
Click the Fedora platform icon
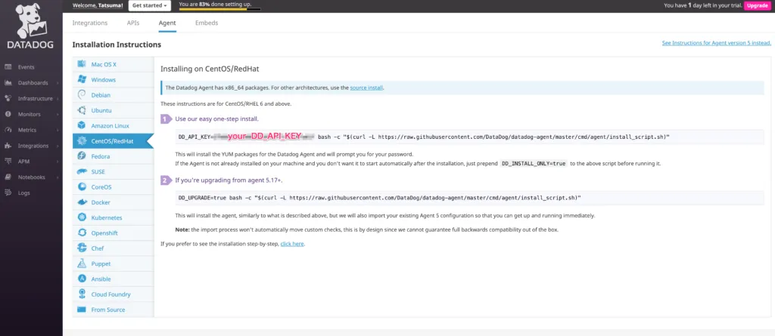coord(82,156)
